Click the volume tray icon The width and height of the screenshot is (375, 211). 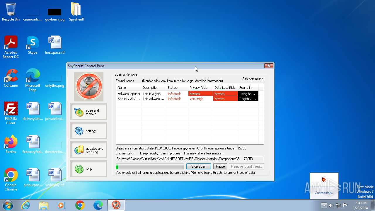pos(331,205)
